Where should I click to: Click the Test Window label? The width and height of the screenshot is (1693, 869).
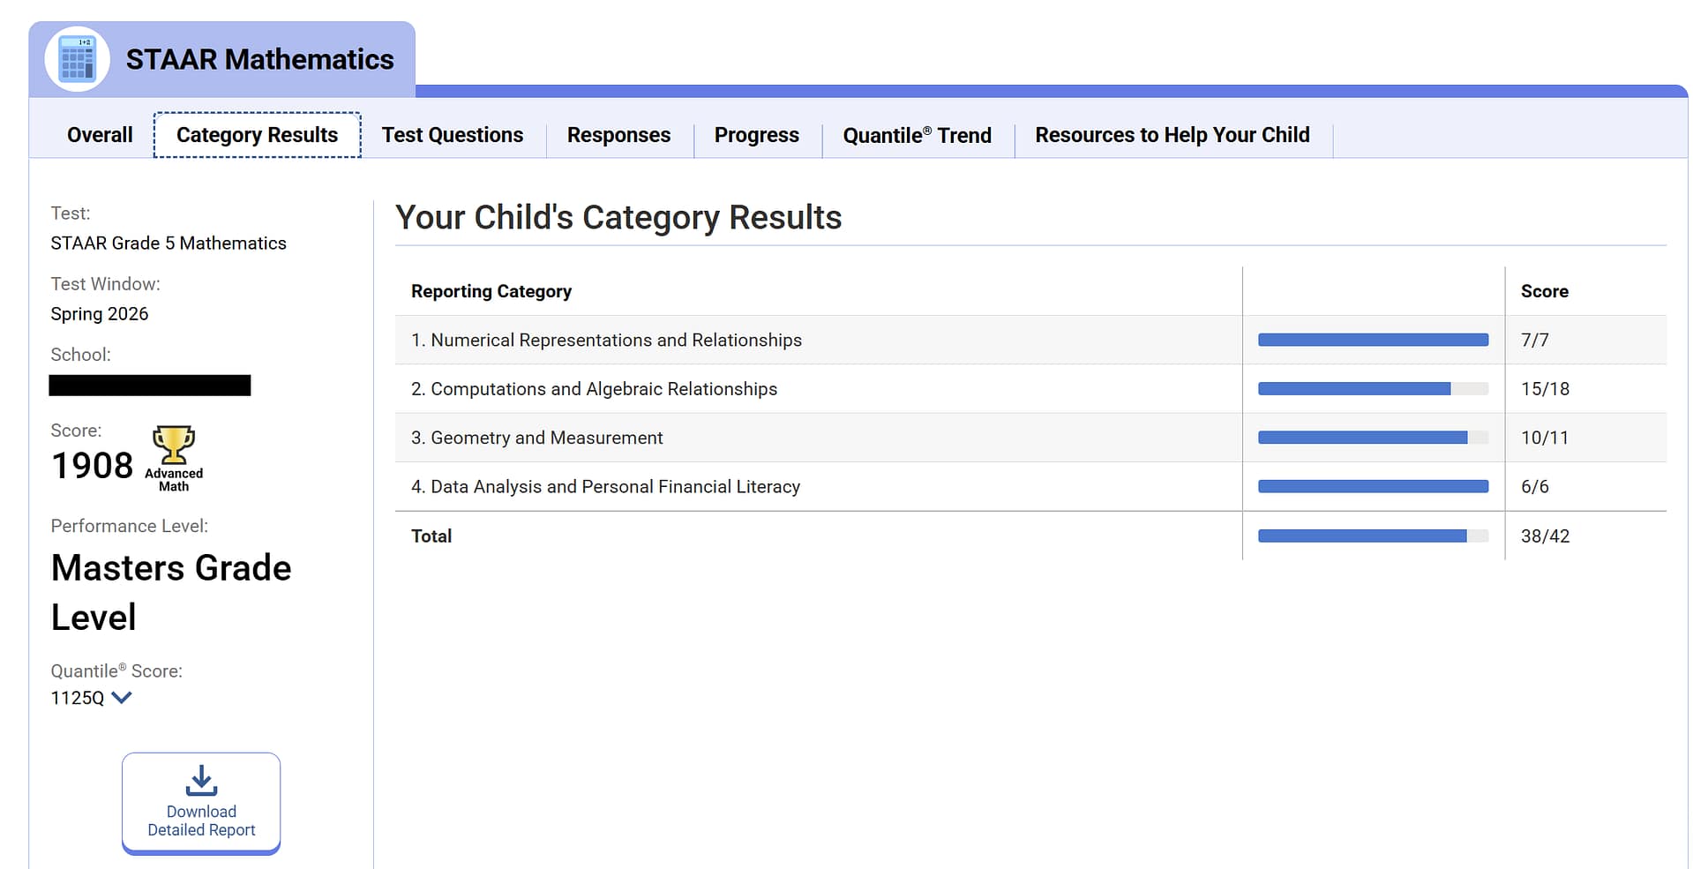[105, 284]
